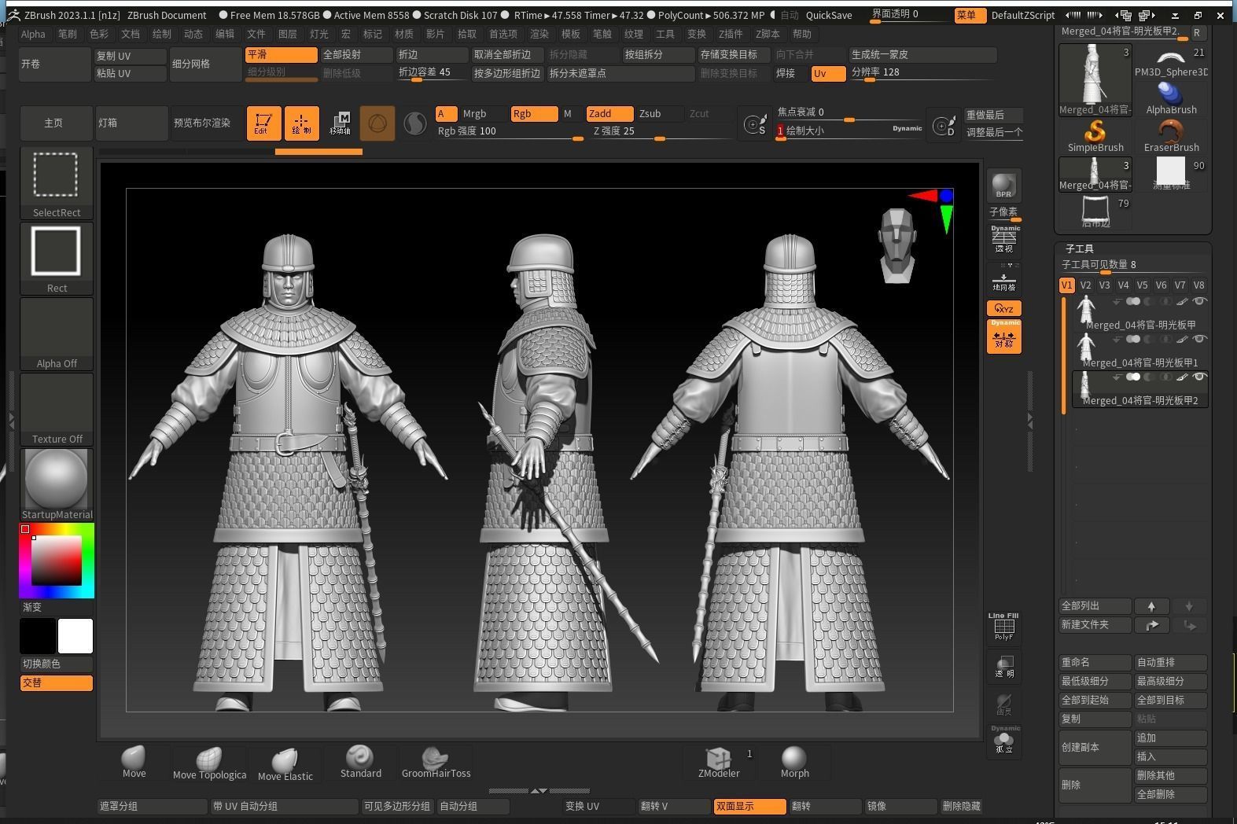The width and height of the screenshot is (1237, 824).
Task: Select the Move Elastic brush
Action: (x=285, y=763)
